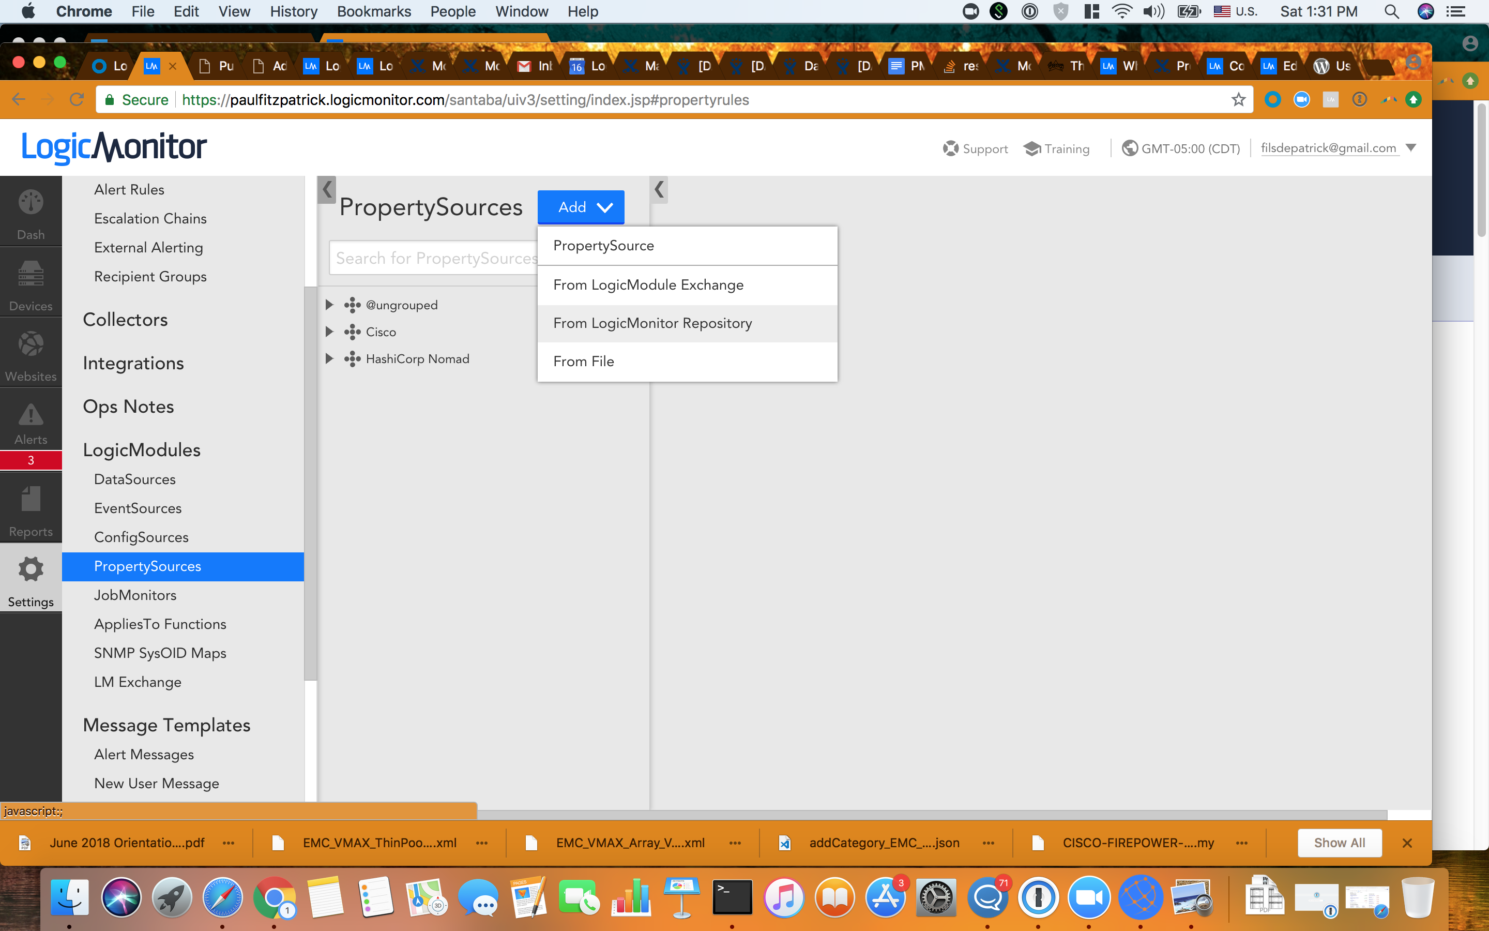Click the browser reload icon
Image resolution: width=1489 pixels, height=931 pixels.
tap(77, 100)
